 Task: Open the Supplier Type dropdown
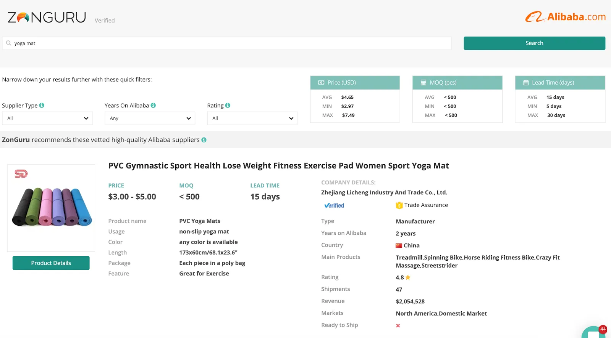[x=47, y=118]
